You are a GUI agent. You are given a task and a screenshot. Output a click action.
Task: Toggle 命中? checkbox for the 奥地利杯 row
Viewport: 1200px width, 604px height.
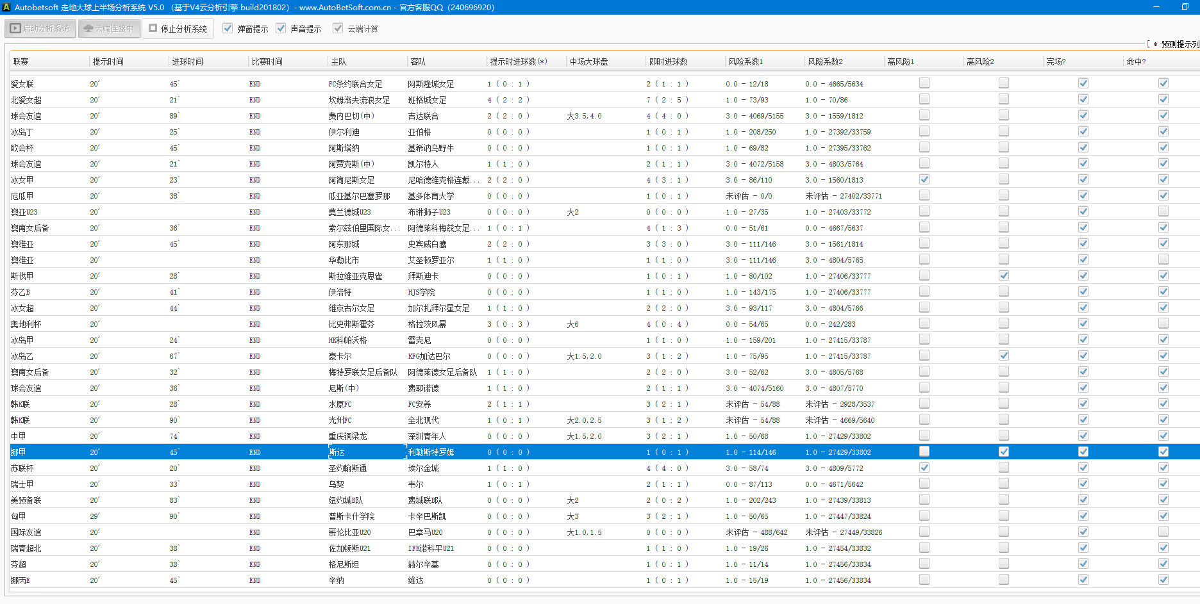coord(1163,323)
